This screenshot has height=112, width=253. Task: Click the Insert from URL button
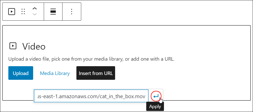pyautogui.click(x=96, y=73)
